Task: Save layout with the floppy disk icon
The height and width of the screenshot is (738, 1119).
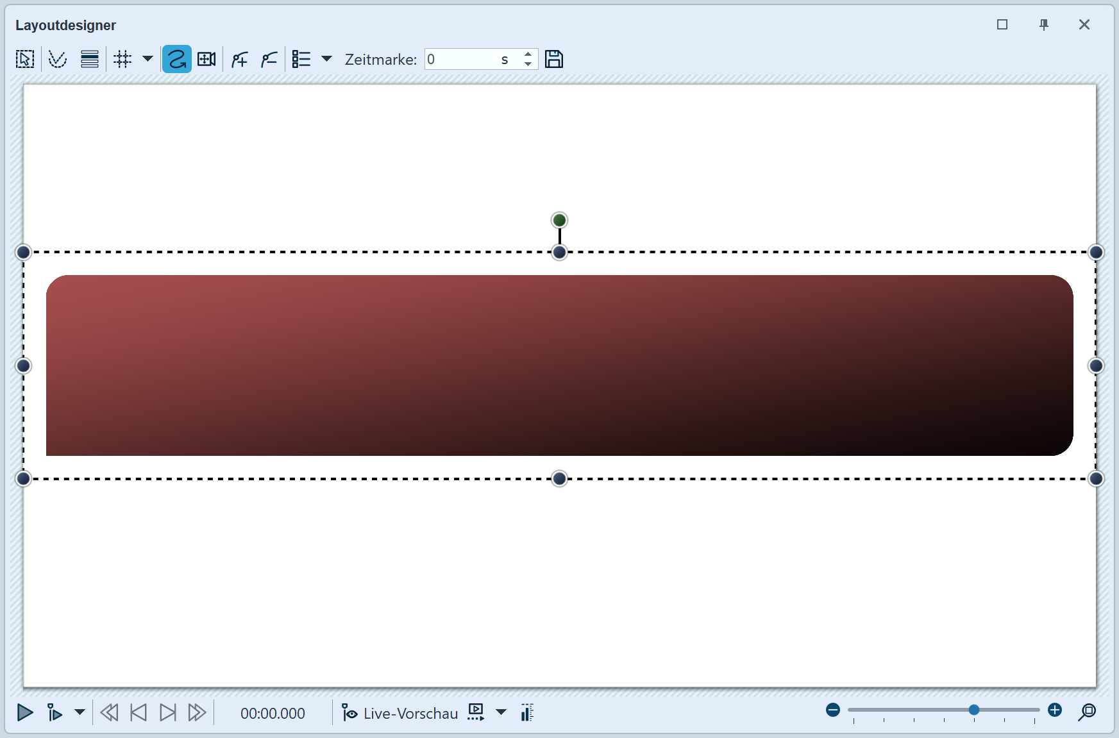Action: click(554, 60)
